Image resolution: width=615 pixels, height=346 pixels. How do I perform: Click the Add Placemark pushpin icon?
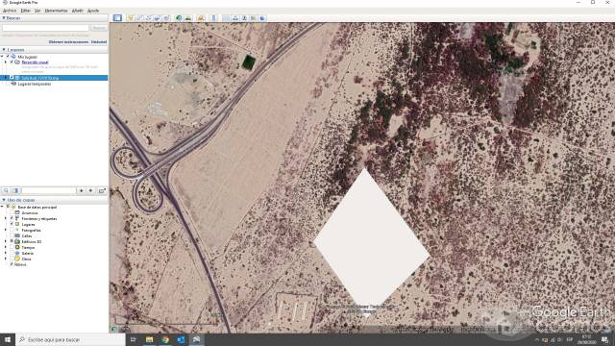130,18
